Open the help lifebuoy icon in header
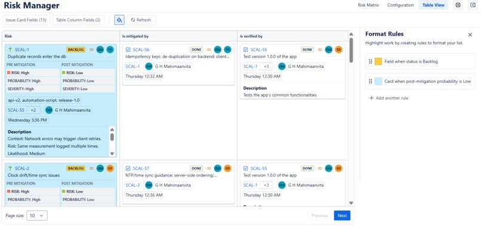Image resolution: width=481 pixels, height=226 pixels. pos(458,5)
